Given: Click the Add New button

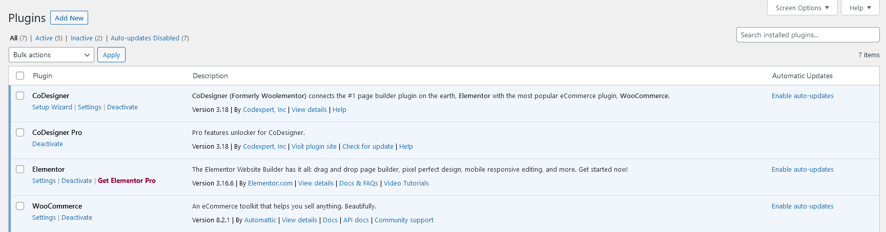Looking at the screenshot, I should pyautogui.click(x=69, y=18).
